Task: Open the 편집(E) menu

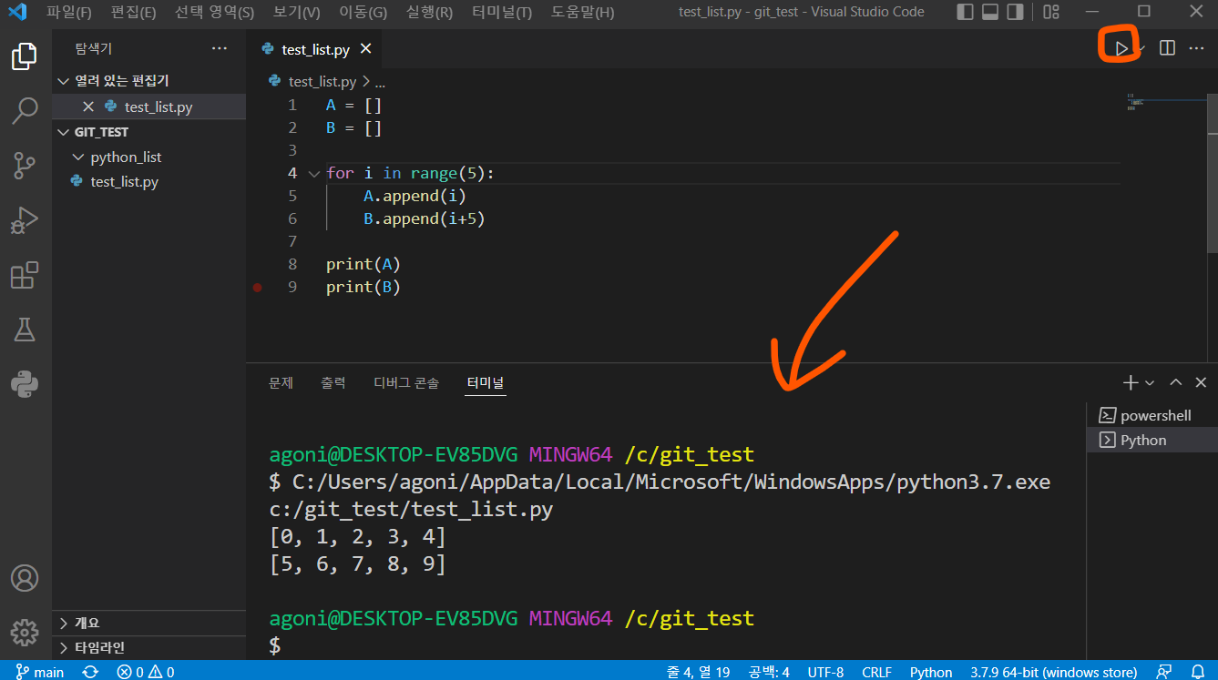Action: pyautogui.click(x=133, y=12)
